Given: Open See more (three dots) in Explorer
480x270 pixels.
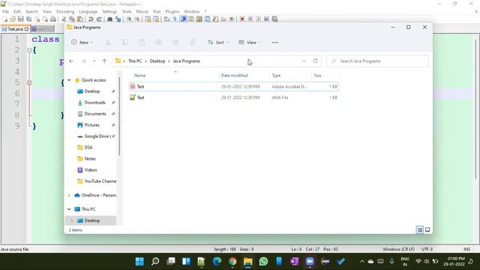Looking at the screenshot, I should [275, 42].
